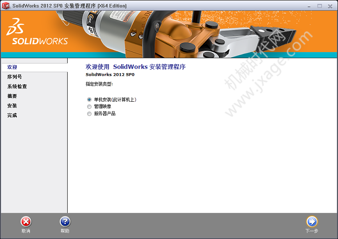Select 单机安装(此计算机上) radio option
338x239 pixels.
coord(89,99)
